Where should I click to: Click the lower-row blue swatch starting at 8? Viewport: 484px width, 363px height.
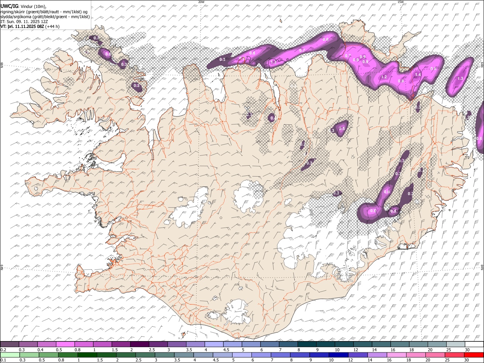pos(299,355)
